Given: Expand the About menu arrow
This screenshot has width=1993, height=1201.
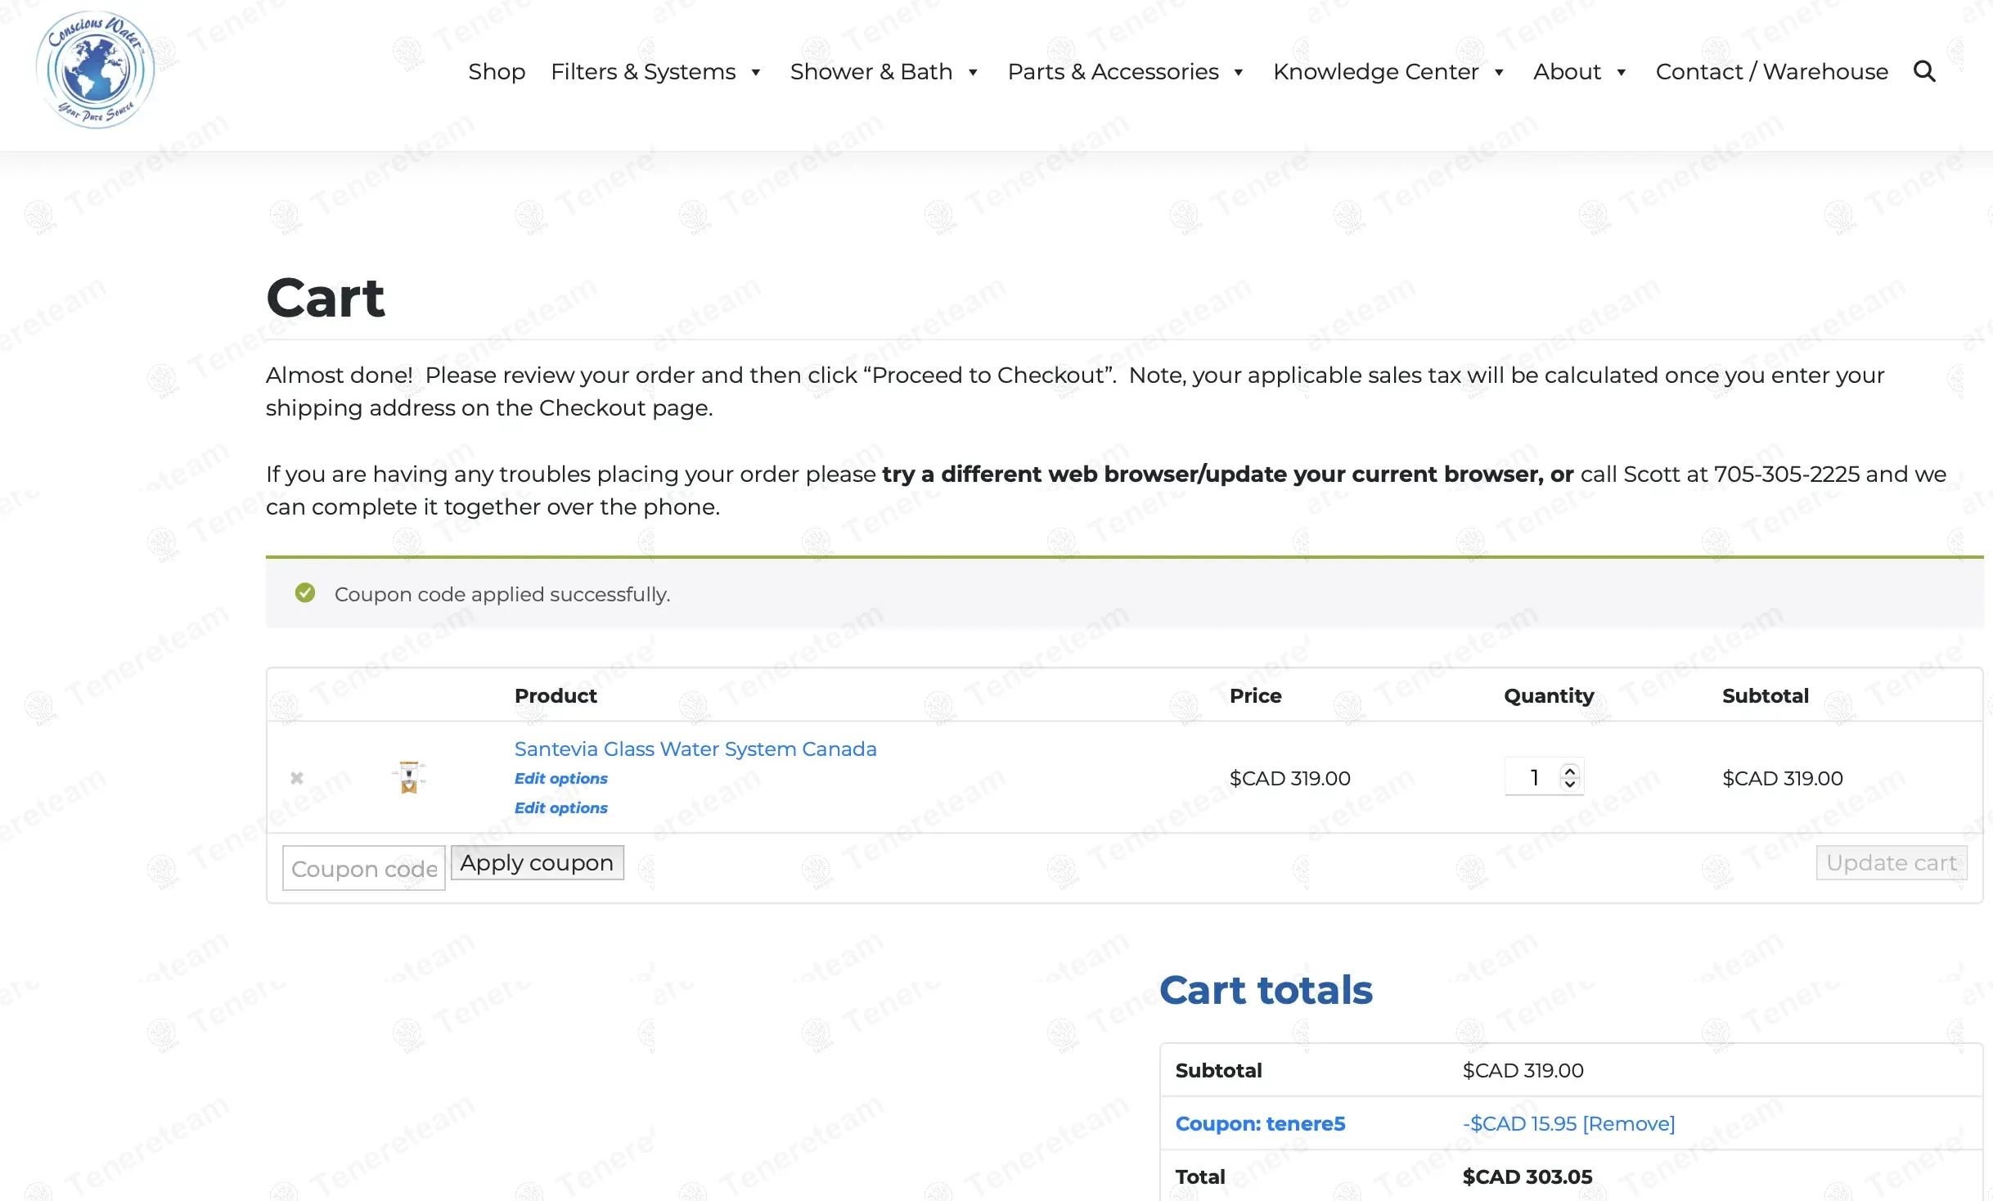Looking at the screenshot, I should tap(1621, 73).
